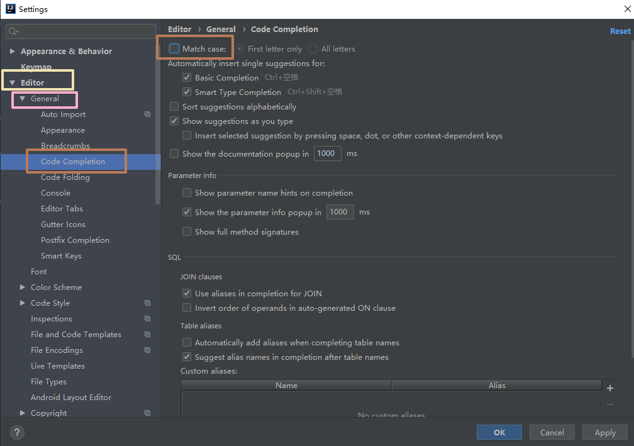Image resolution: width=634 pixels, height=446 pixels.
Task: Enable Automatically add aliases when completing table names
Action: (x=186, y=342)
